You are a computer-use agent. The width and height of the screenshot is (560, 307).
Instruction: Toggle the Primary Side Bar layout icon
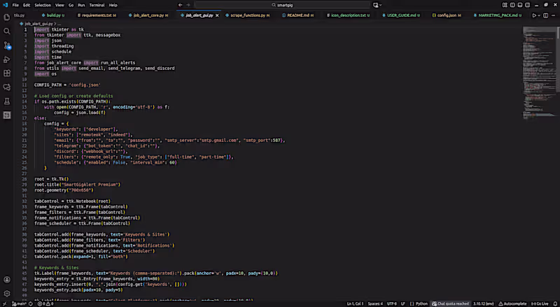[512, 5]
